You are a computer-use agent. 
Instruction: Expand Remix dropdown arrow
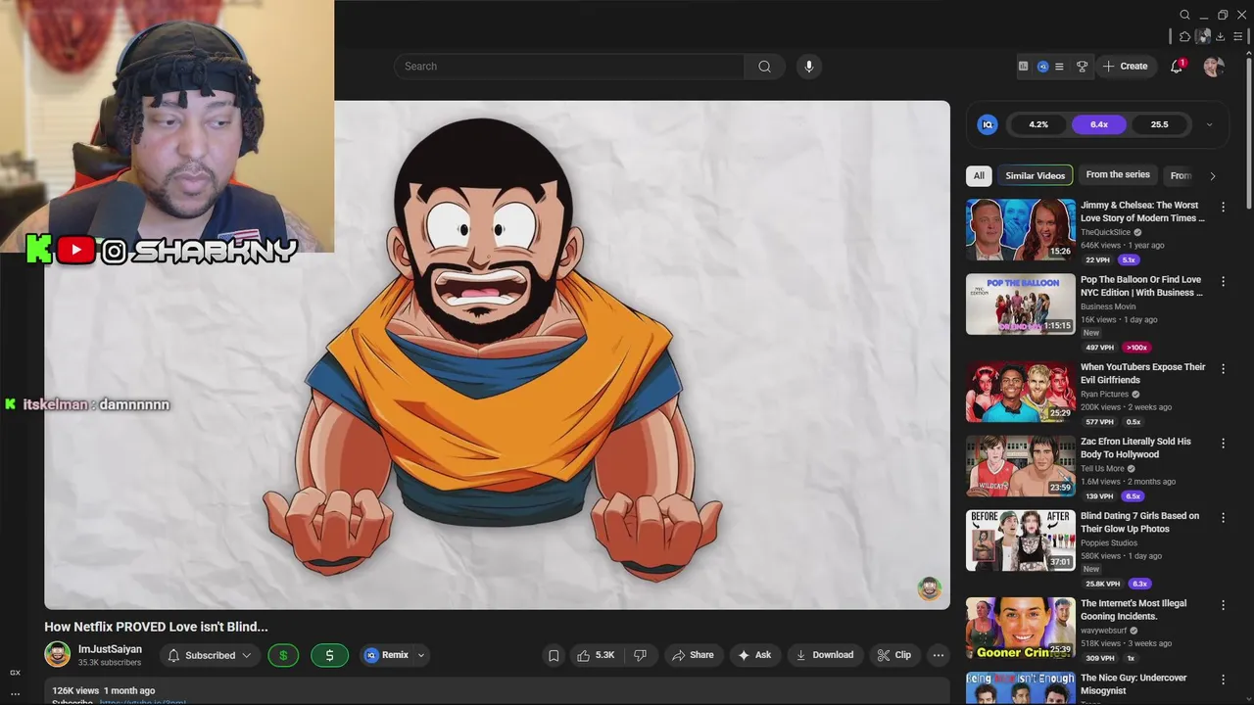[x=421, y=655]
